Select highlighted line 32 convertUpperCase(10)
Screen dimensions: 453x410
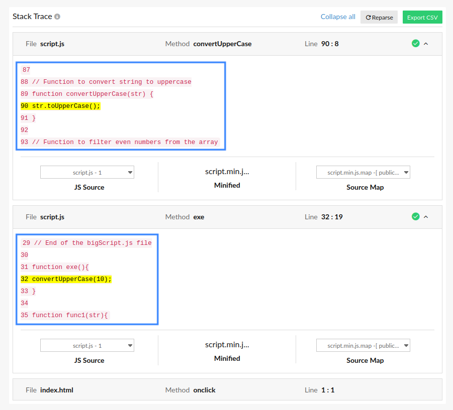click(x=66, y=279)
